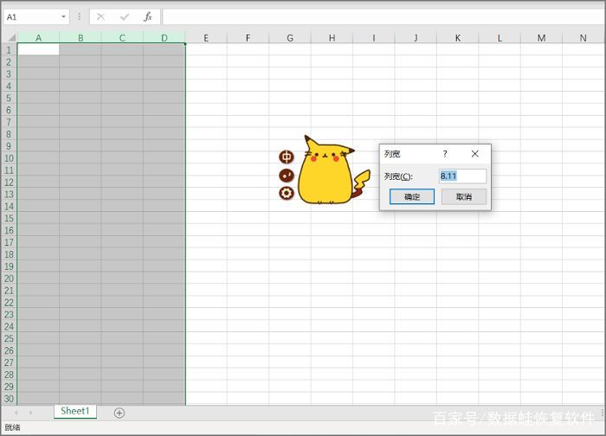
Task: Select column A header
Action: click(39, 37)
